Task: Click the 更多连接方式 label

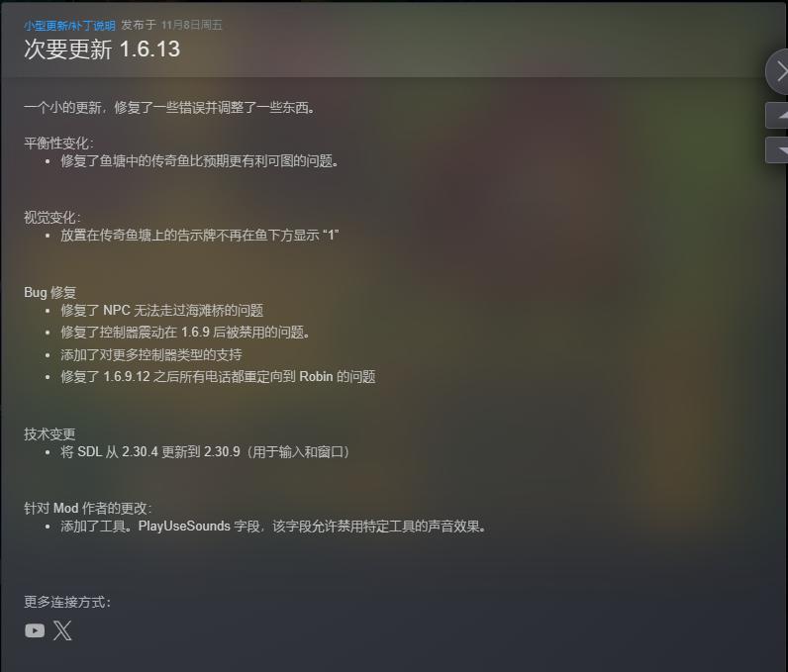Action: click(67, 602)
